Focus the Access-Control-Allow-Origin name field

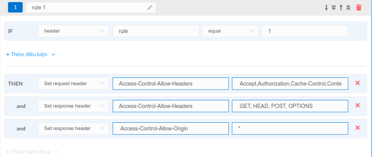[171, 128]
